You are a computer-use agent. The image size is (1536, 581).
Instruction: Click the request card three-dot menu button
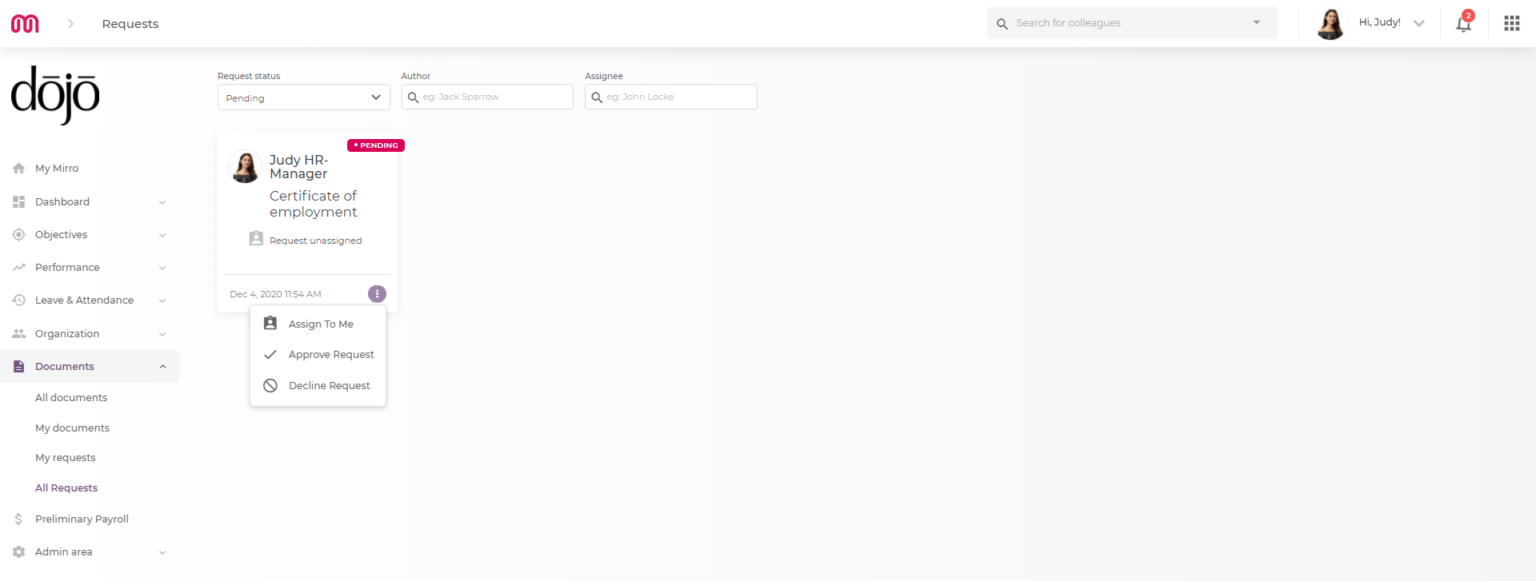377,294
